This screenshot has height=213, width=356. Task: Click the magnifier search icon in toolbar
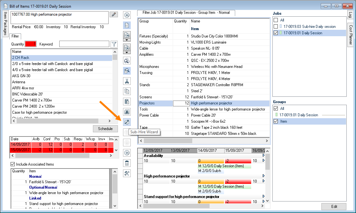127,71
